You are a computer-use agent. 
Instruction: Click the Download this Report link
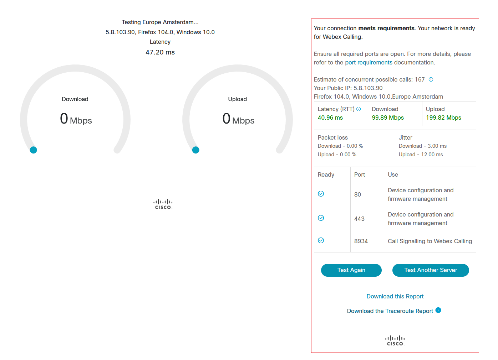point(395,296)
